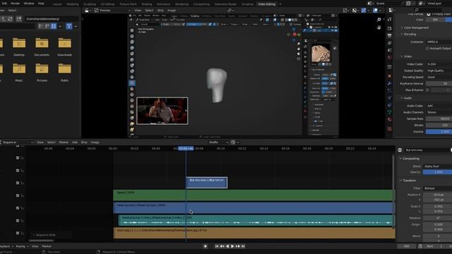Open the Strip menu in Sequencer header
Screen dimensions: 452x254
(84, 143)
